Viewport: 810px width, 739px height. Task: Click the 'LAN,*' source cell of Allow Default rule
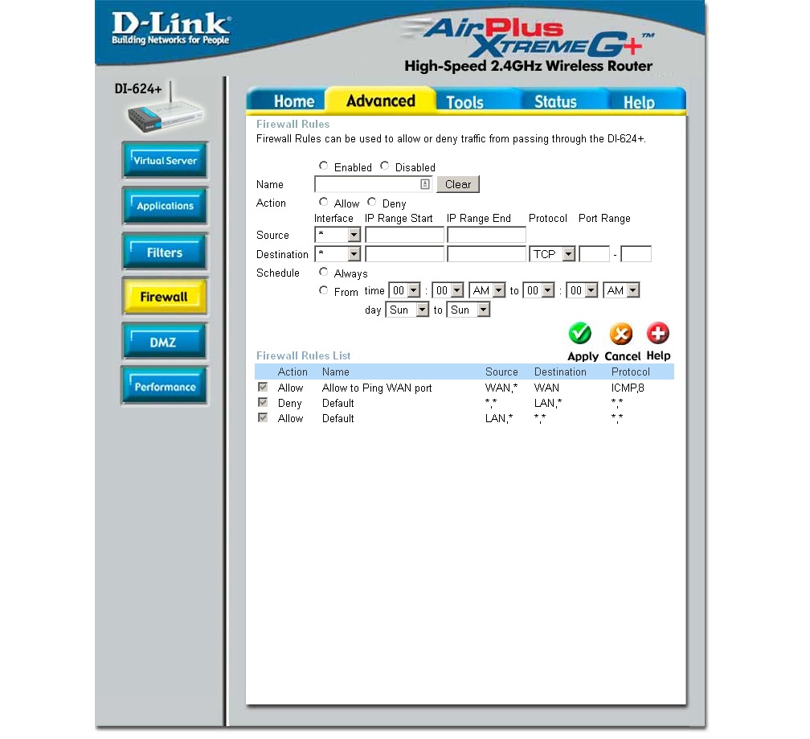(499, 419)
